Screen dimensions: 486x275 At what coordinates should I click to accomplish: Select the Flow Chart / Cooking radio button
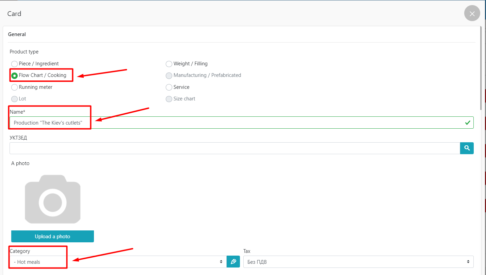[x=15, y=76]
